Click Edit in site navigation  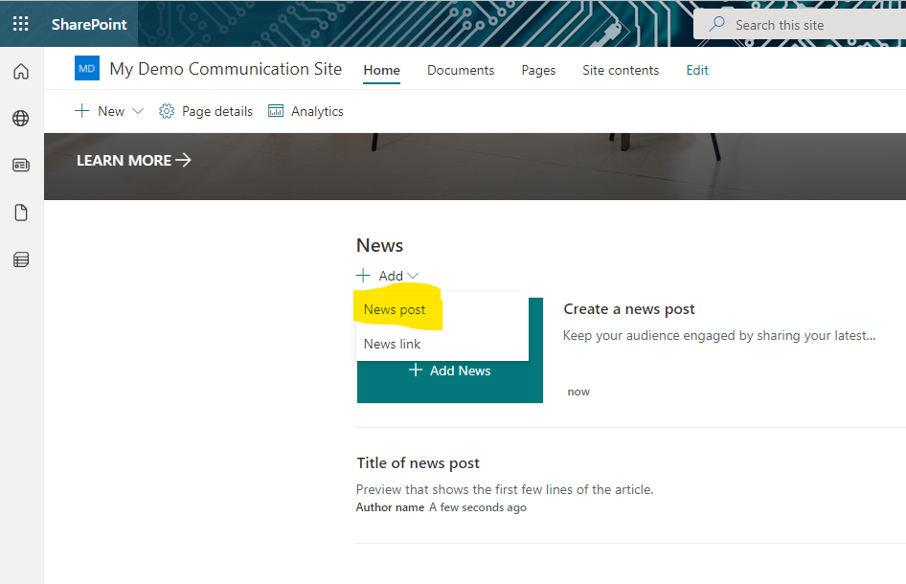coord(697,70)
